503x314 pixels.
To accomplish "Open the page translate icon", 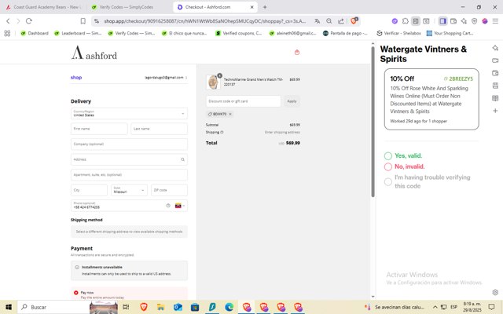I will click(318, 21).
